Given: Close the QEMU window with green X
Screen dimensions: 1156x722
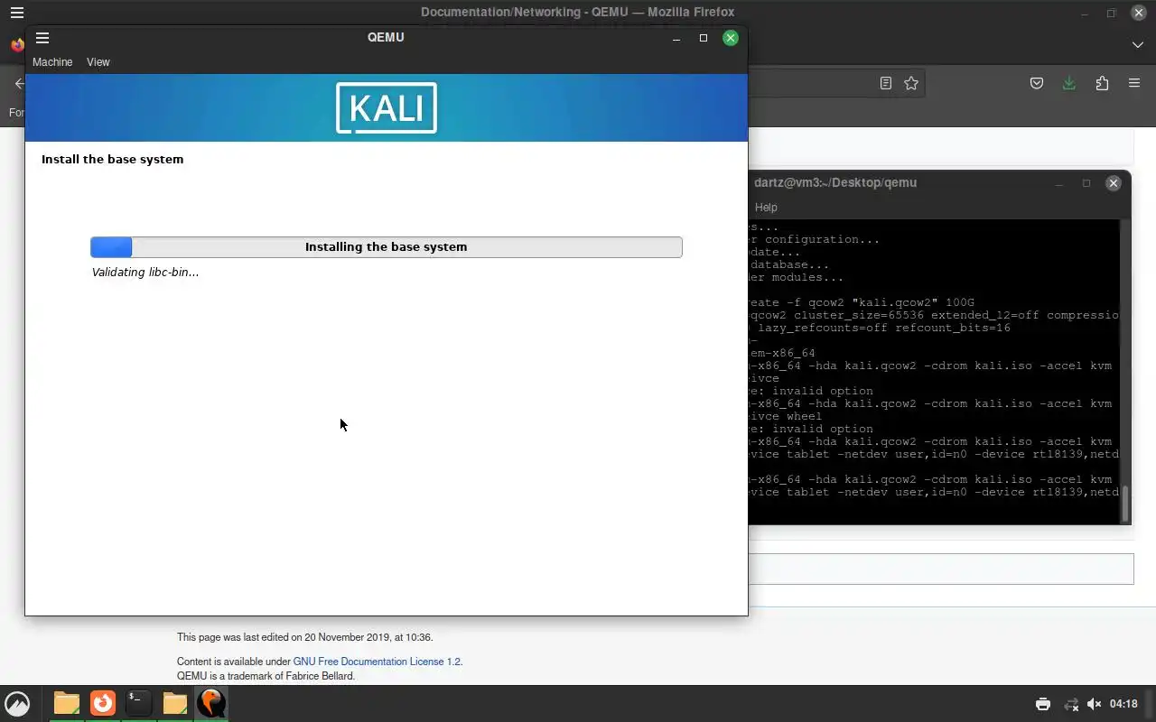Looking at the screenshot, I should (731, 38).
